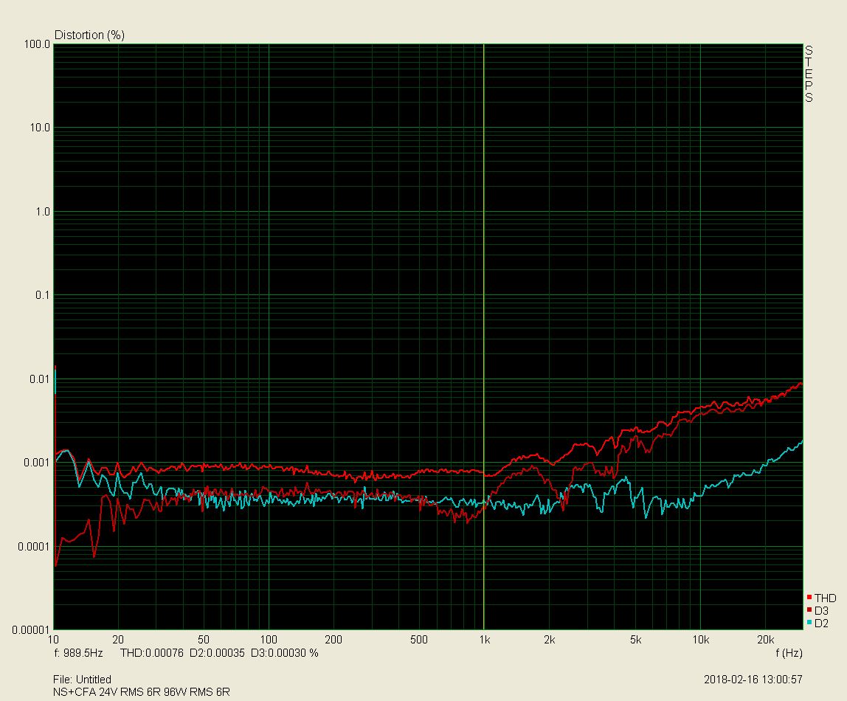The image size is (847, 701).
Task: Click the 1.0 y-axis label
Action: coord(43,212)
